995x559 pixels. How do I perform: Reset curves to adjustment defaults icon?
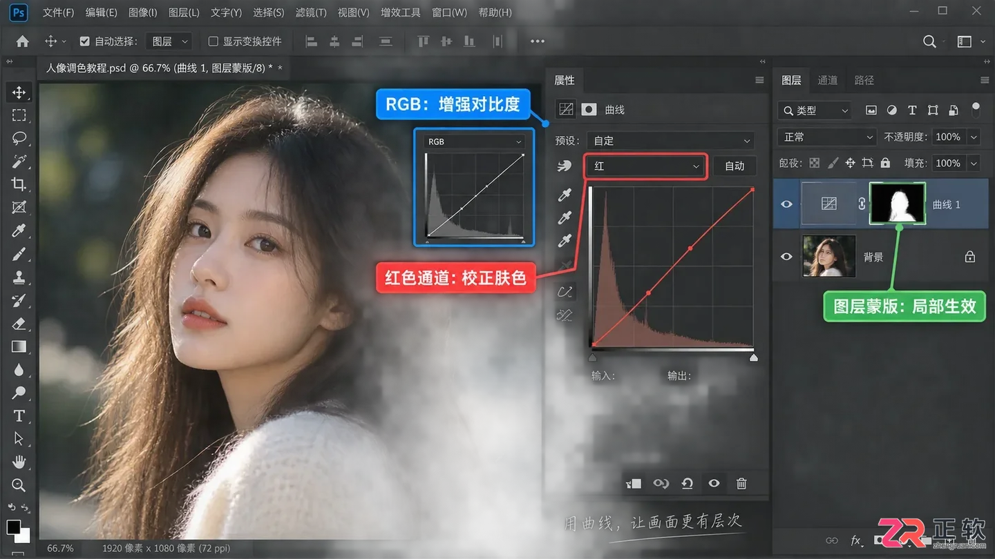687,484
